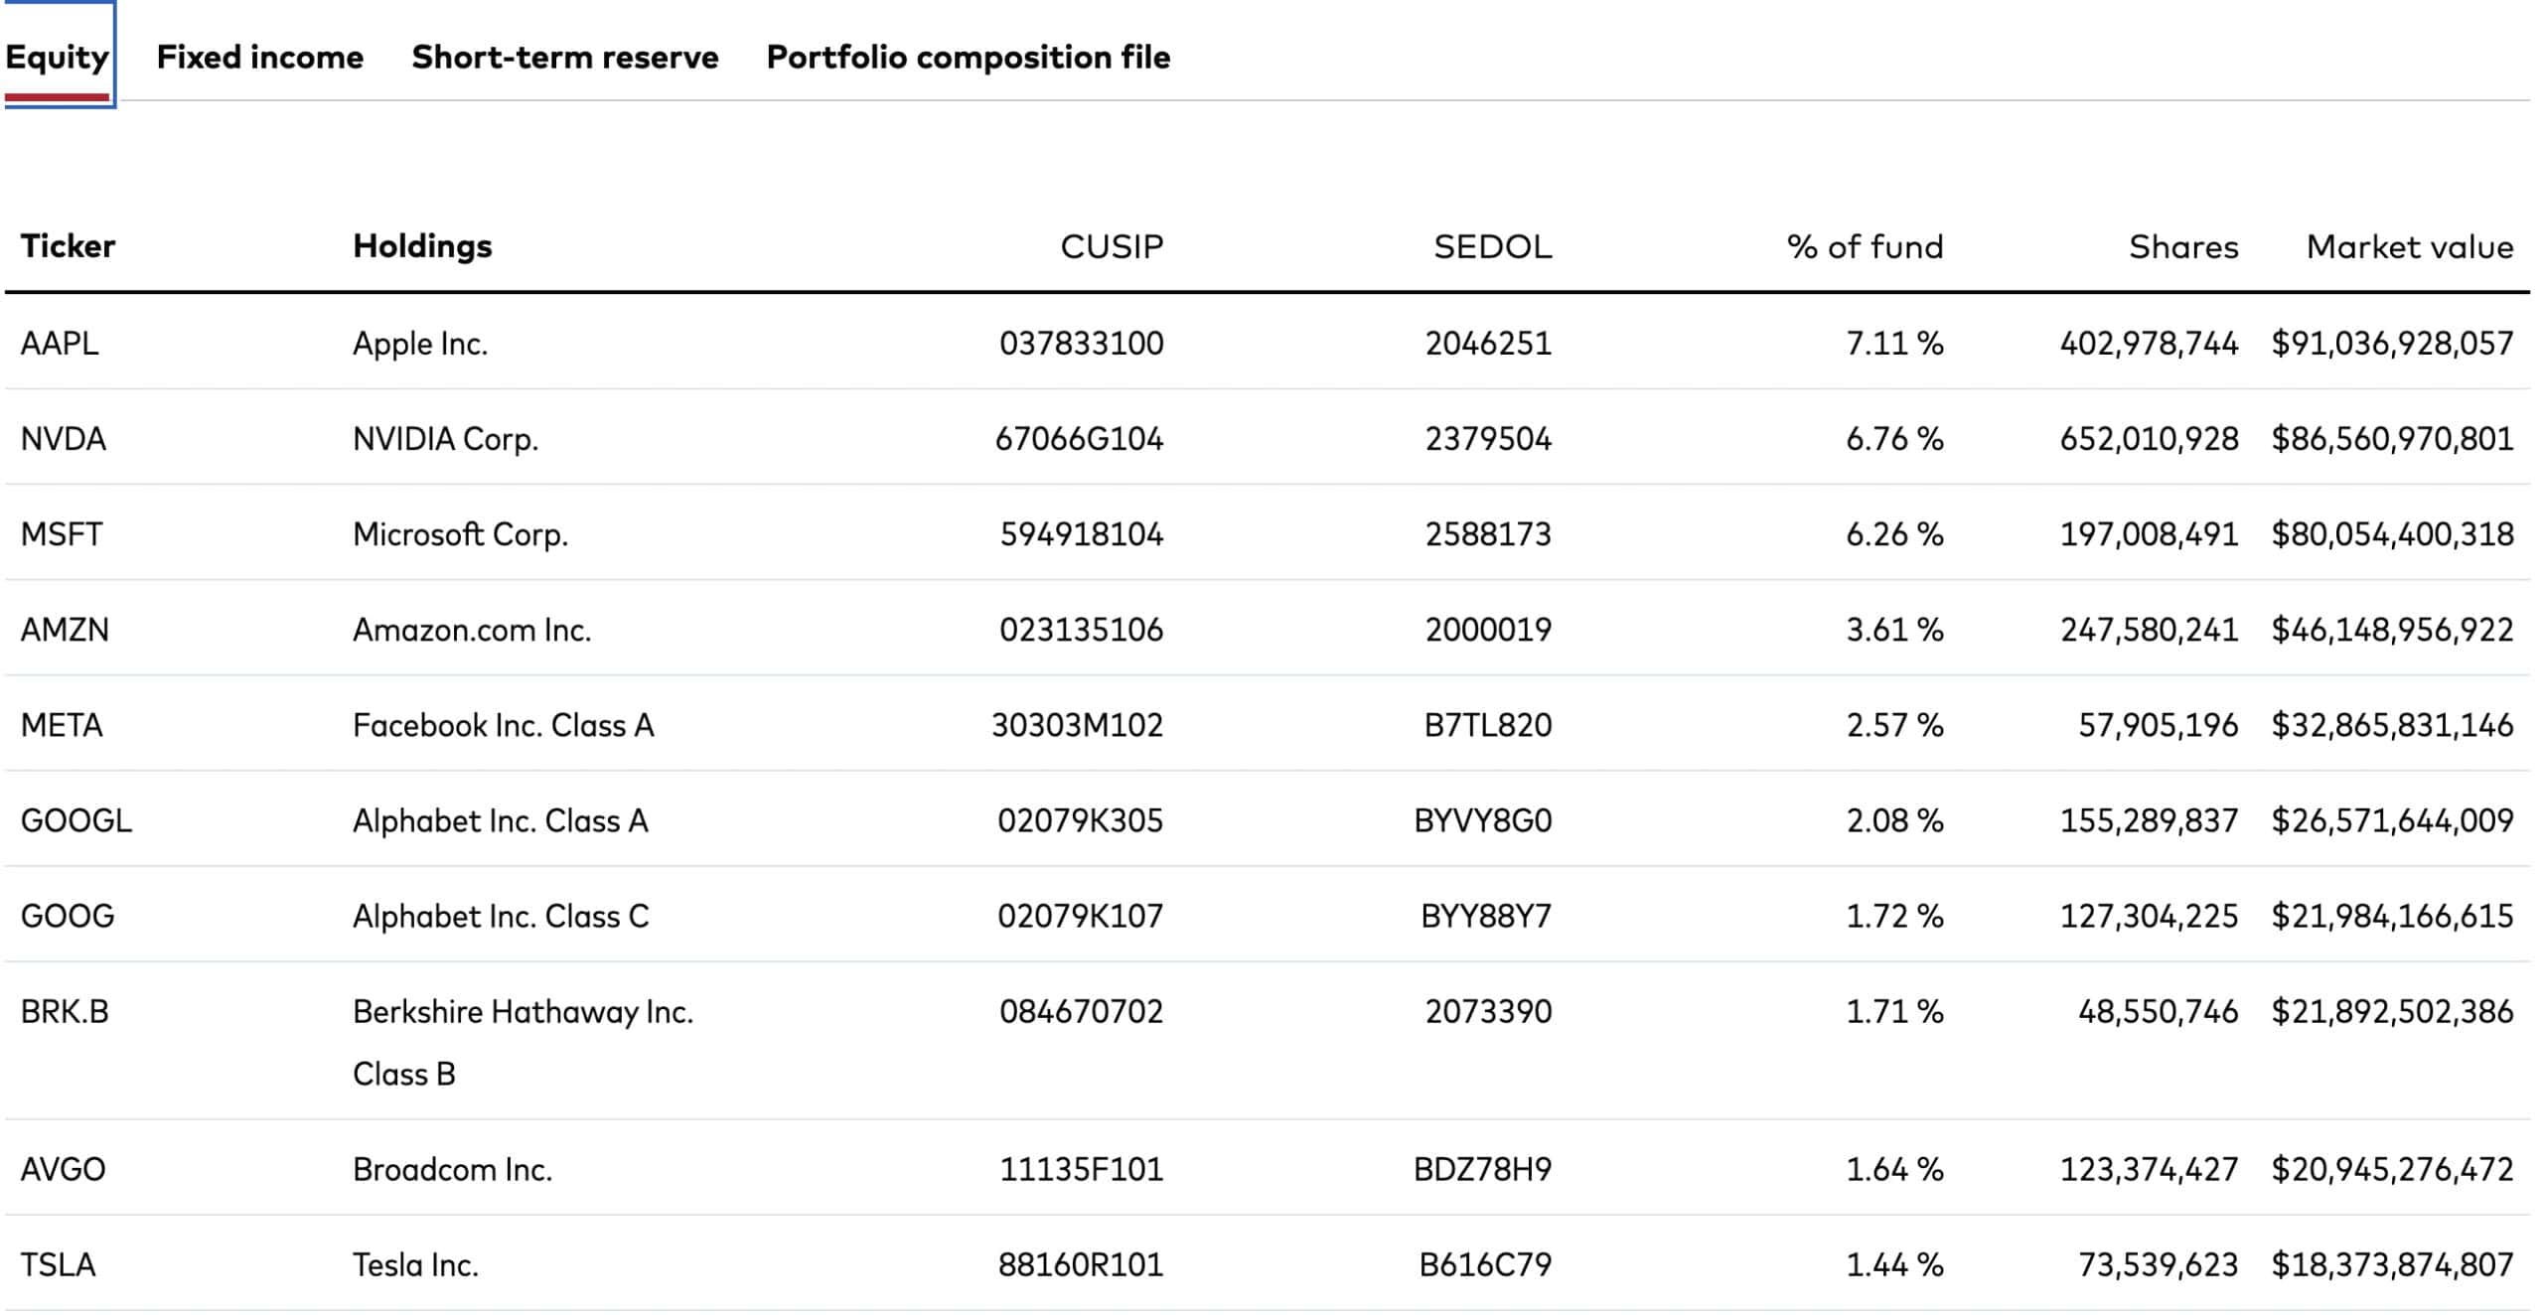Screen dimensions: 2543x1315
Task: Open the Fixed income tab
Action: 260,58
